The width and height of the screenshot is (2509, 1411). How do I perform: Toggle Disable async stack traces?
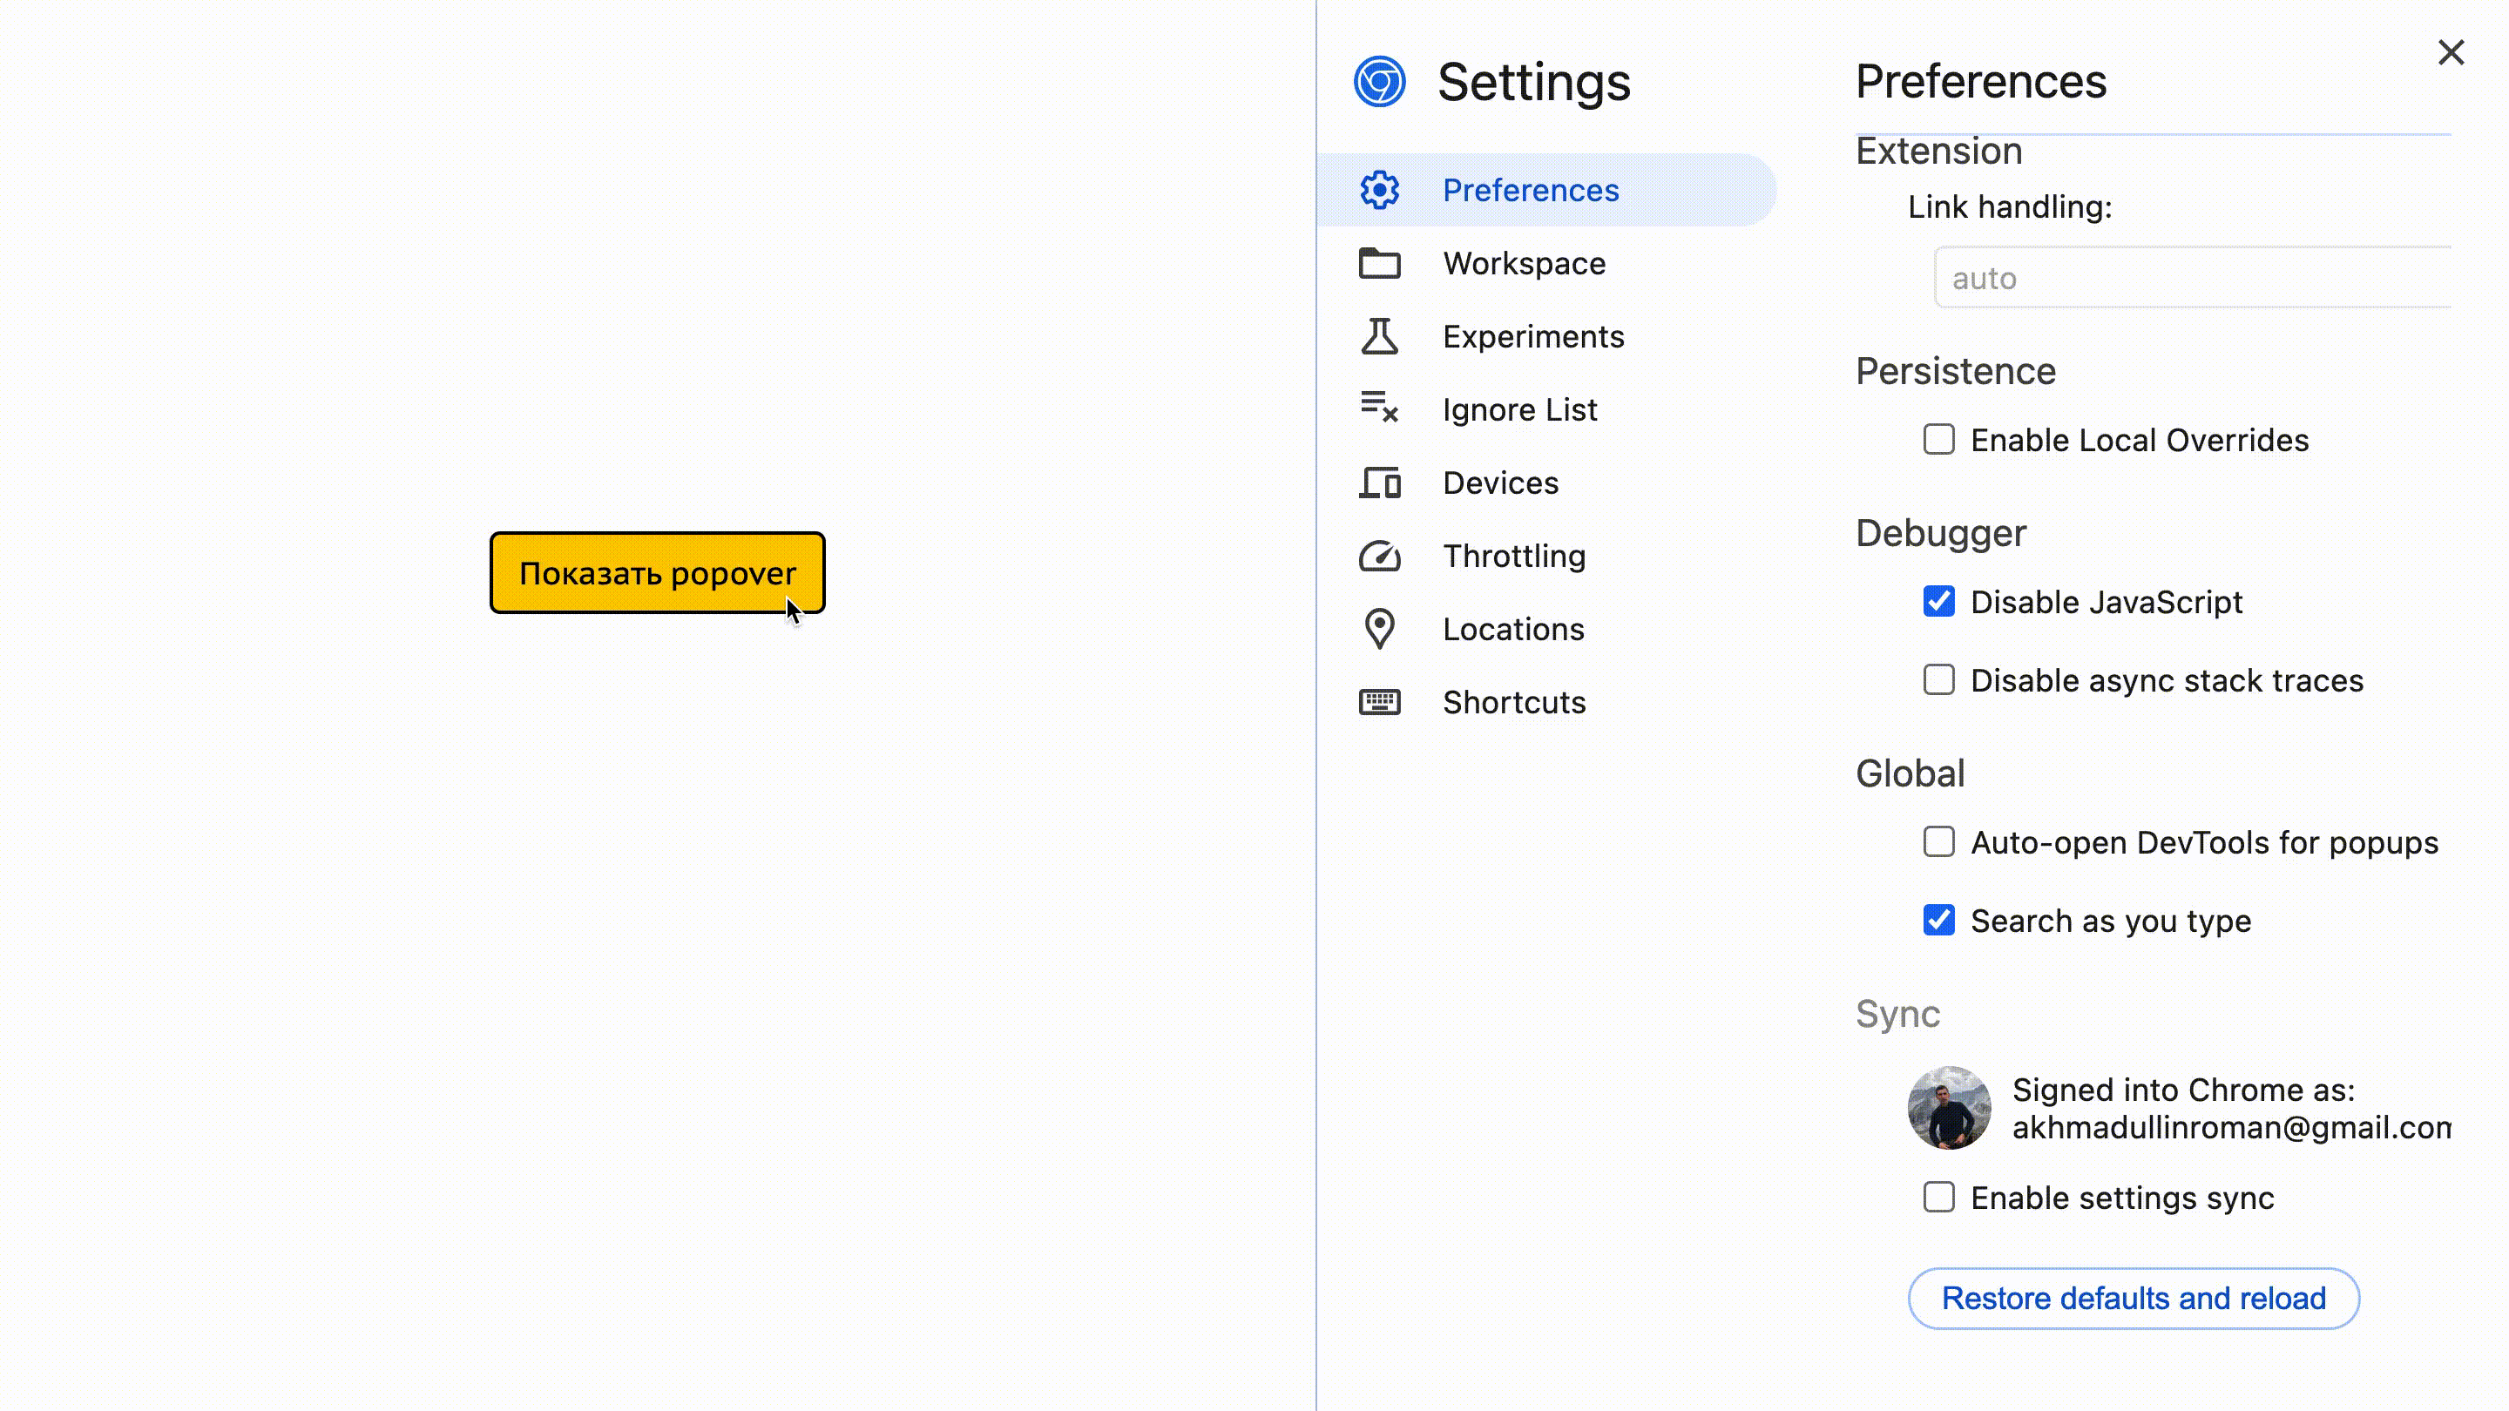[1938, 679]
